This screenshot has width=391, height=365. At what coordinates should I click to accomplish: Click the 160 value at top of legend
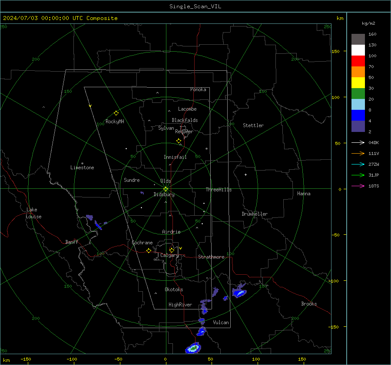[372, 34]
